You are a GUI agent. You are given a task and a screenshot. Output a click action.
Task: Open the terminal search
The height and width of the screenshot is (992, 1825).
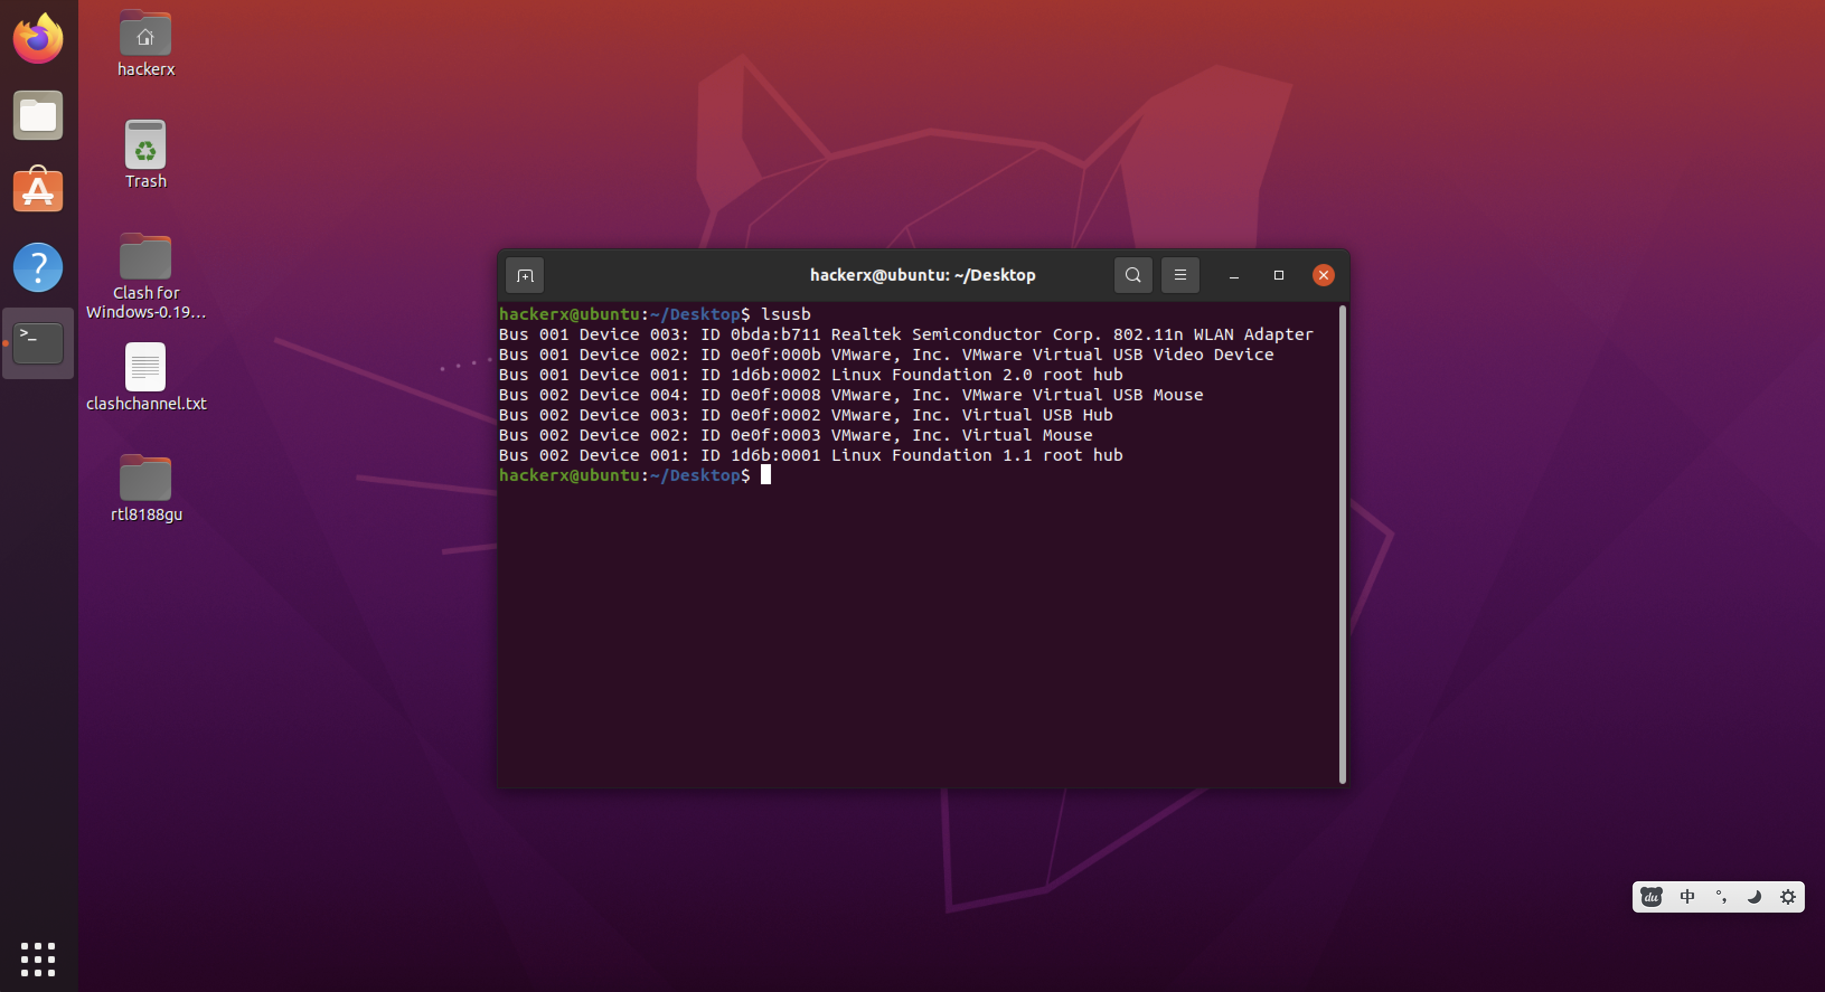coord(1132,276)
